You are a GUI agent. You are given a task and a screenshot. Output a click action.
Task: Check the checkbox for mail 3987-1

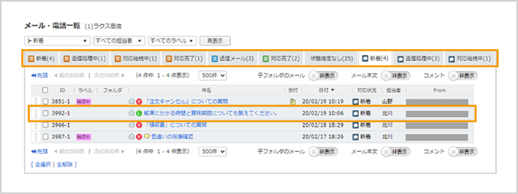(45, 136)
